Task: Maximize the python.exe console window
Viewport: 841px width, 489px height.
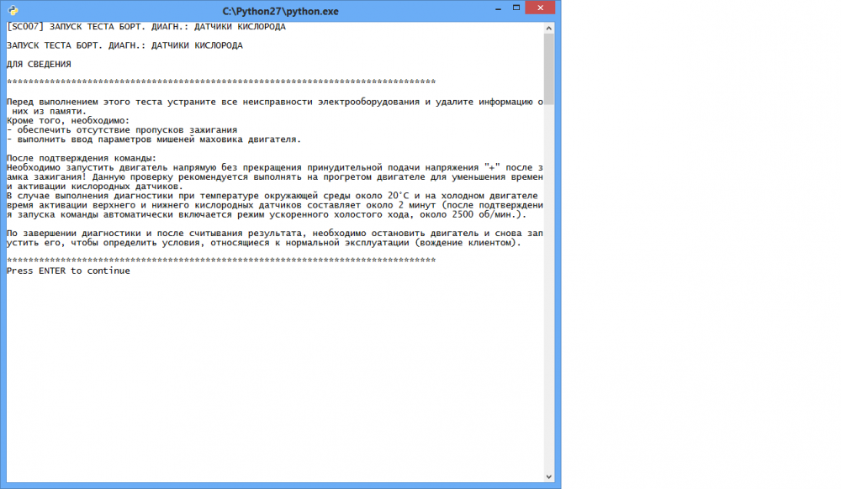Action: point(516,8)
